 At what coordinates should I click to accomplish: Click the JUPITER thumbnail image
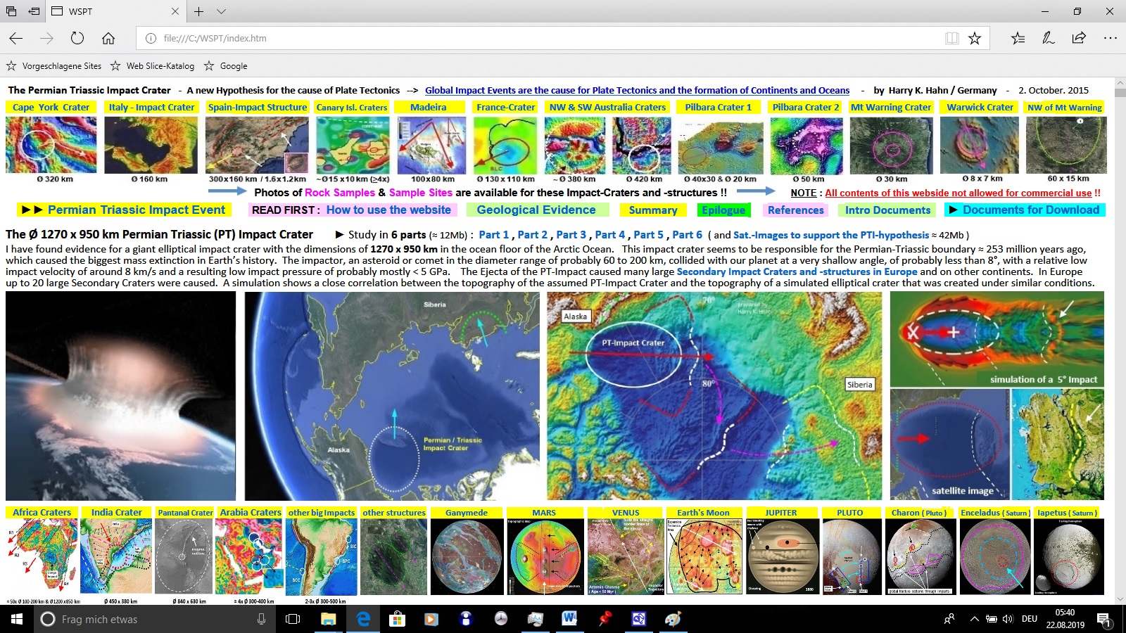pos(781,556)
